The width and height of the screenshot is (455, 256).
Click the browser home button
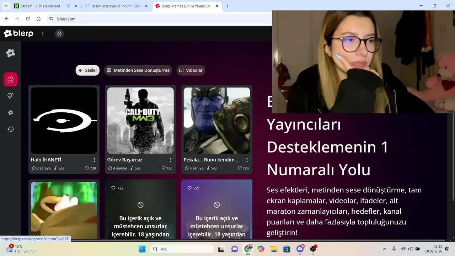click(x=38, y=19)
